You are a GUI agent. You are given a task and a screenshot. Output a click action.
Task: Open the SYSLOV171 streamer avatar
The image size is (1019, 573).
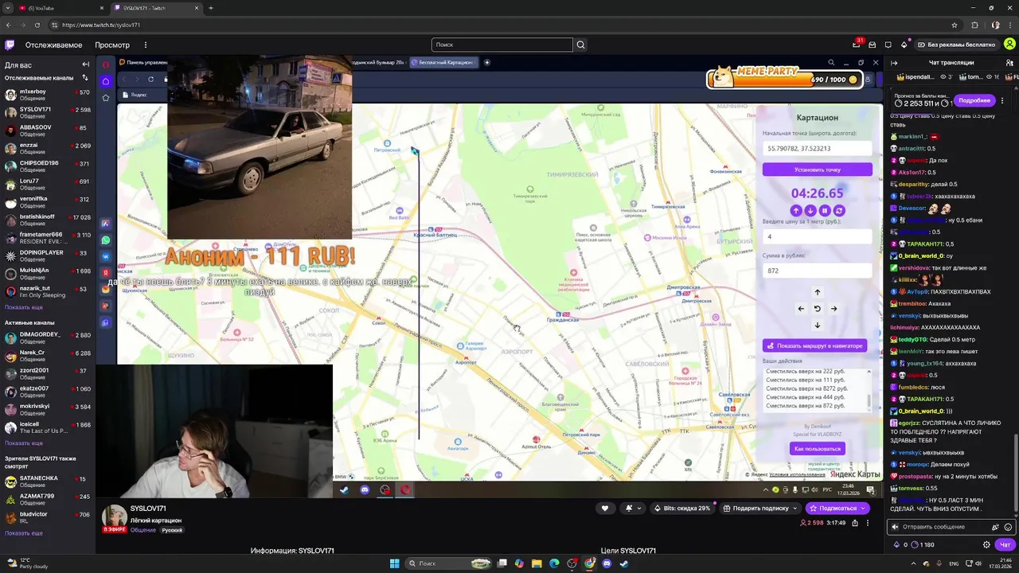[x=114, y=517]
